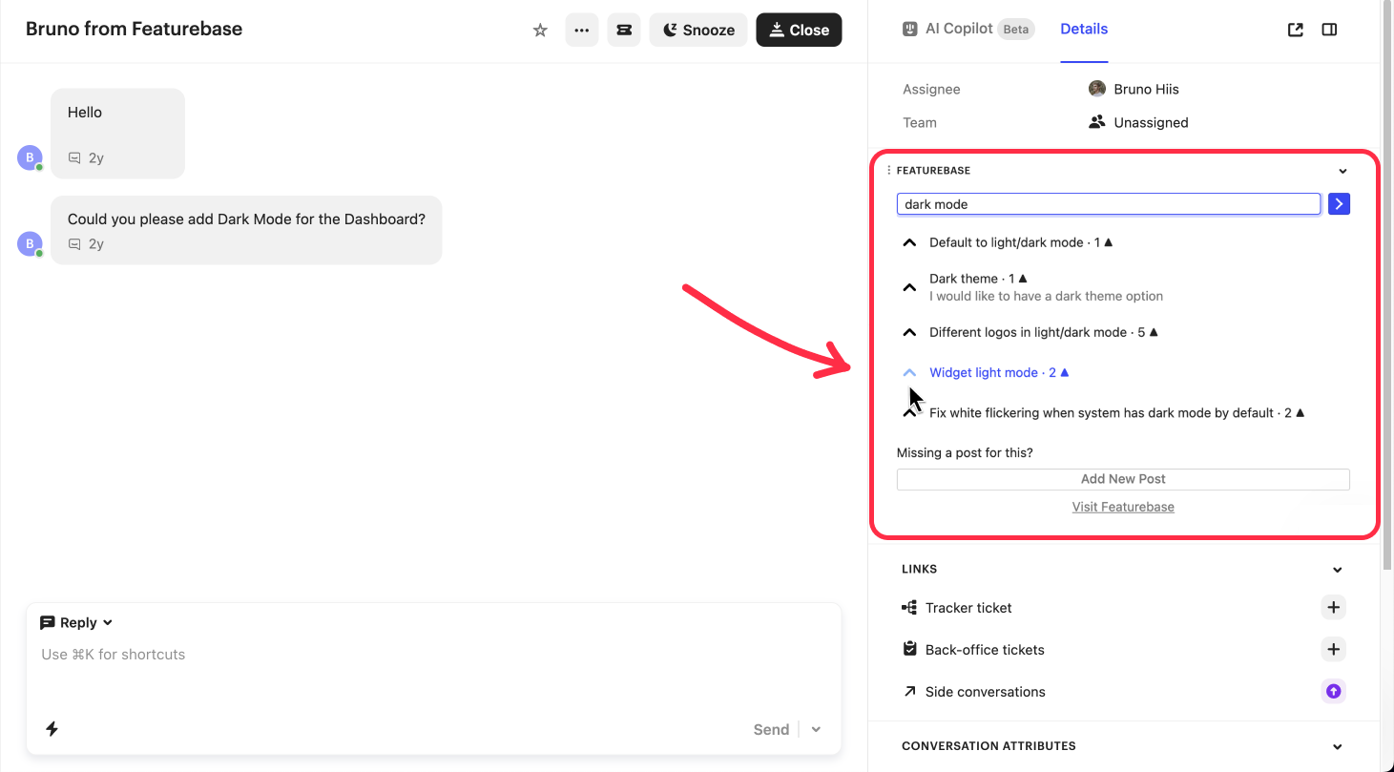Open the lightning bolt macros icon
The height and width of the screenshot is (772, 1394).
[52, 728]
